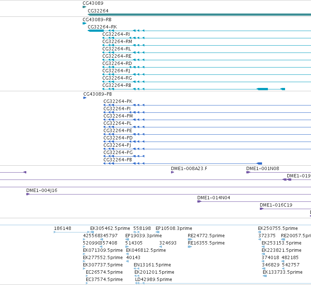Select the 558198 EST label
311x285 pixels.
click(x=142, y=228)
